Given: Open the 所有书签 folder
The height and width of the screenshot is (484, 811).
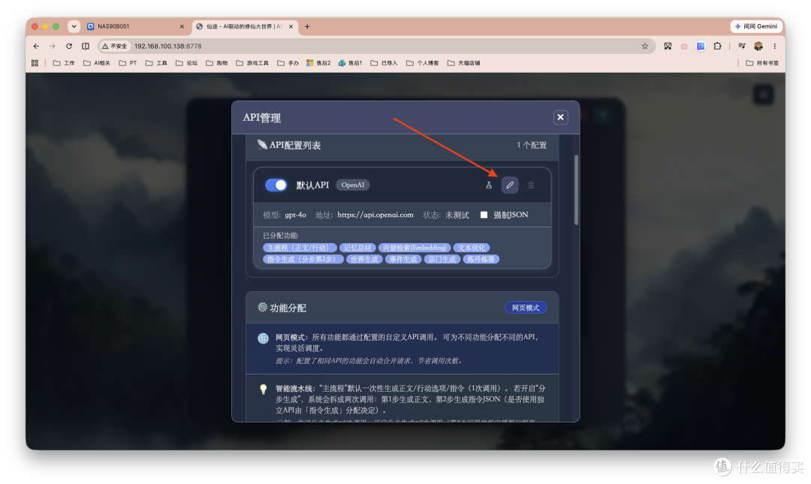Looking at the screenshot, I should [762, 63].
